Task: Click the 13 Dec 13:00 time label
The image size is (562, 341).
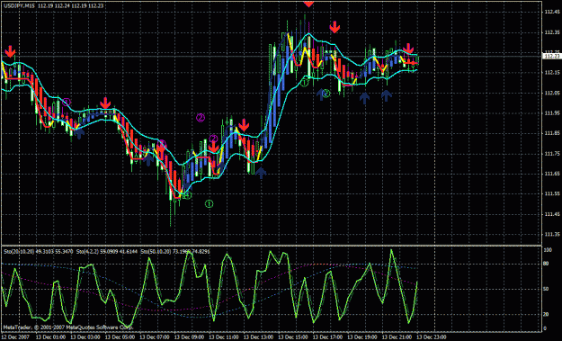Action: click(258, 337)
